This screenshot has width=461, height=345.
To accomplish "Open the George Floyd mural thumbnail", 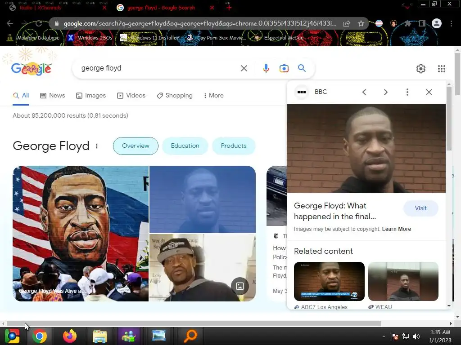I will pyautogui.click(x=81, y=234).
